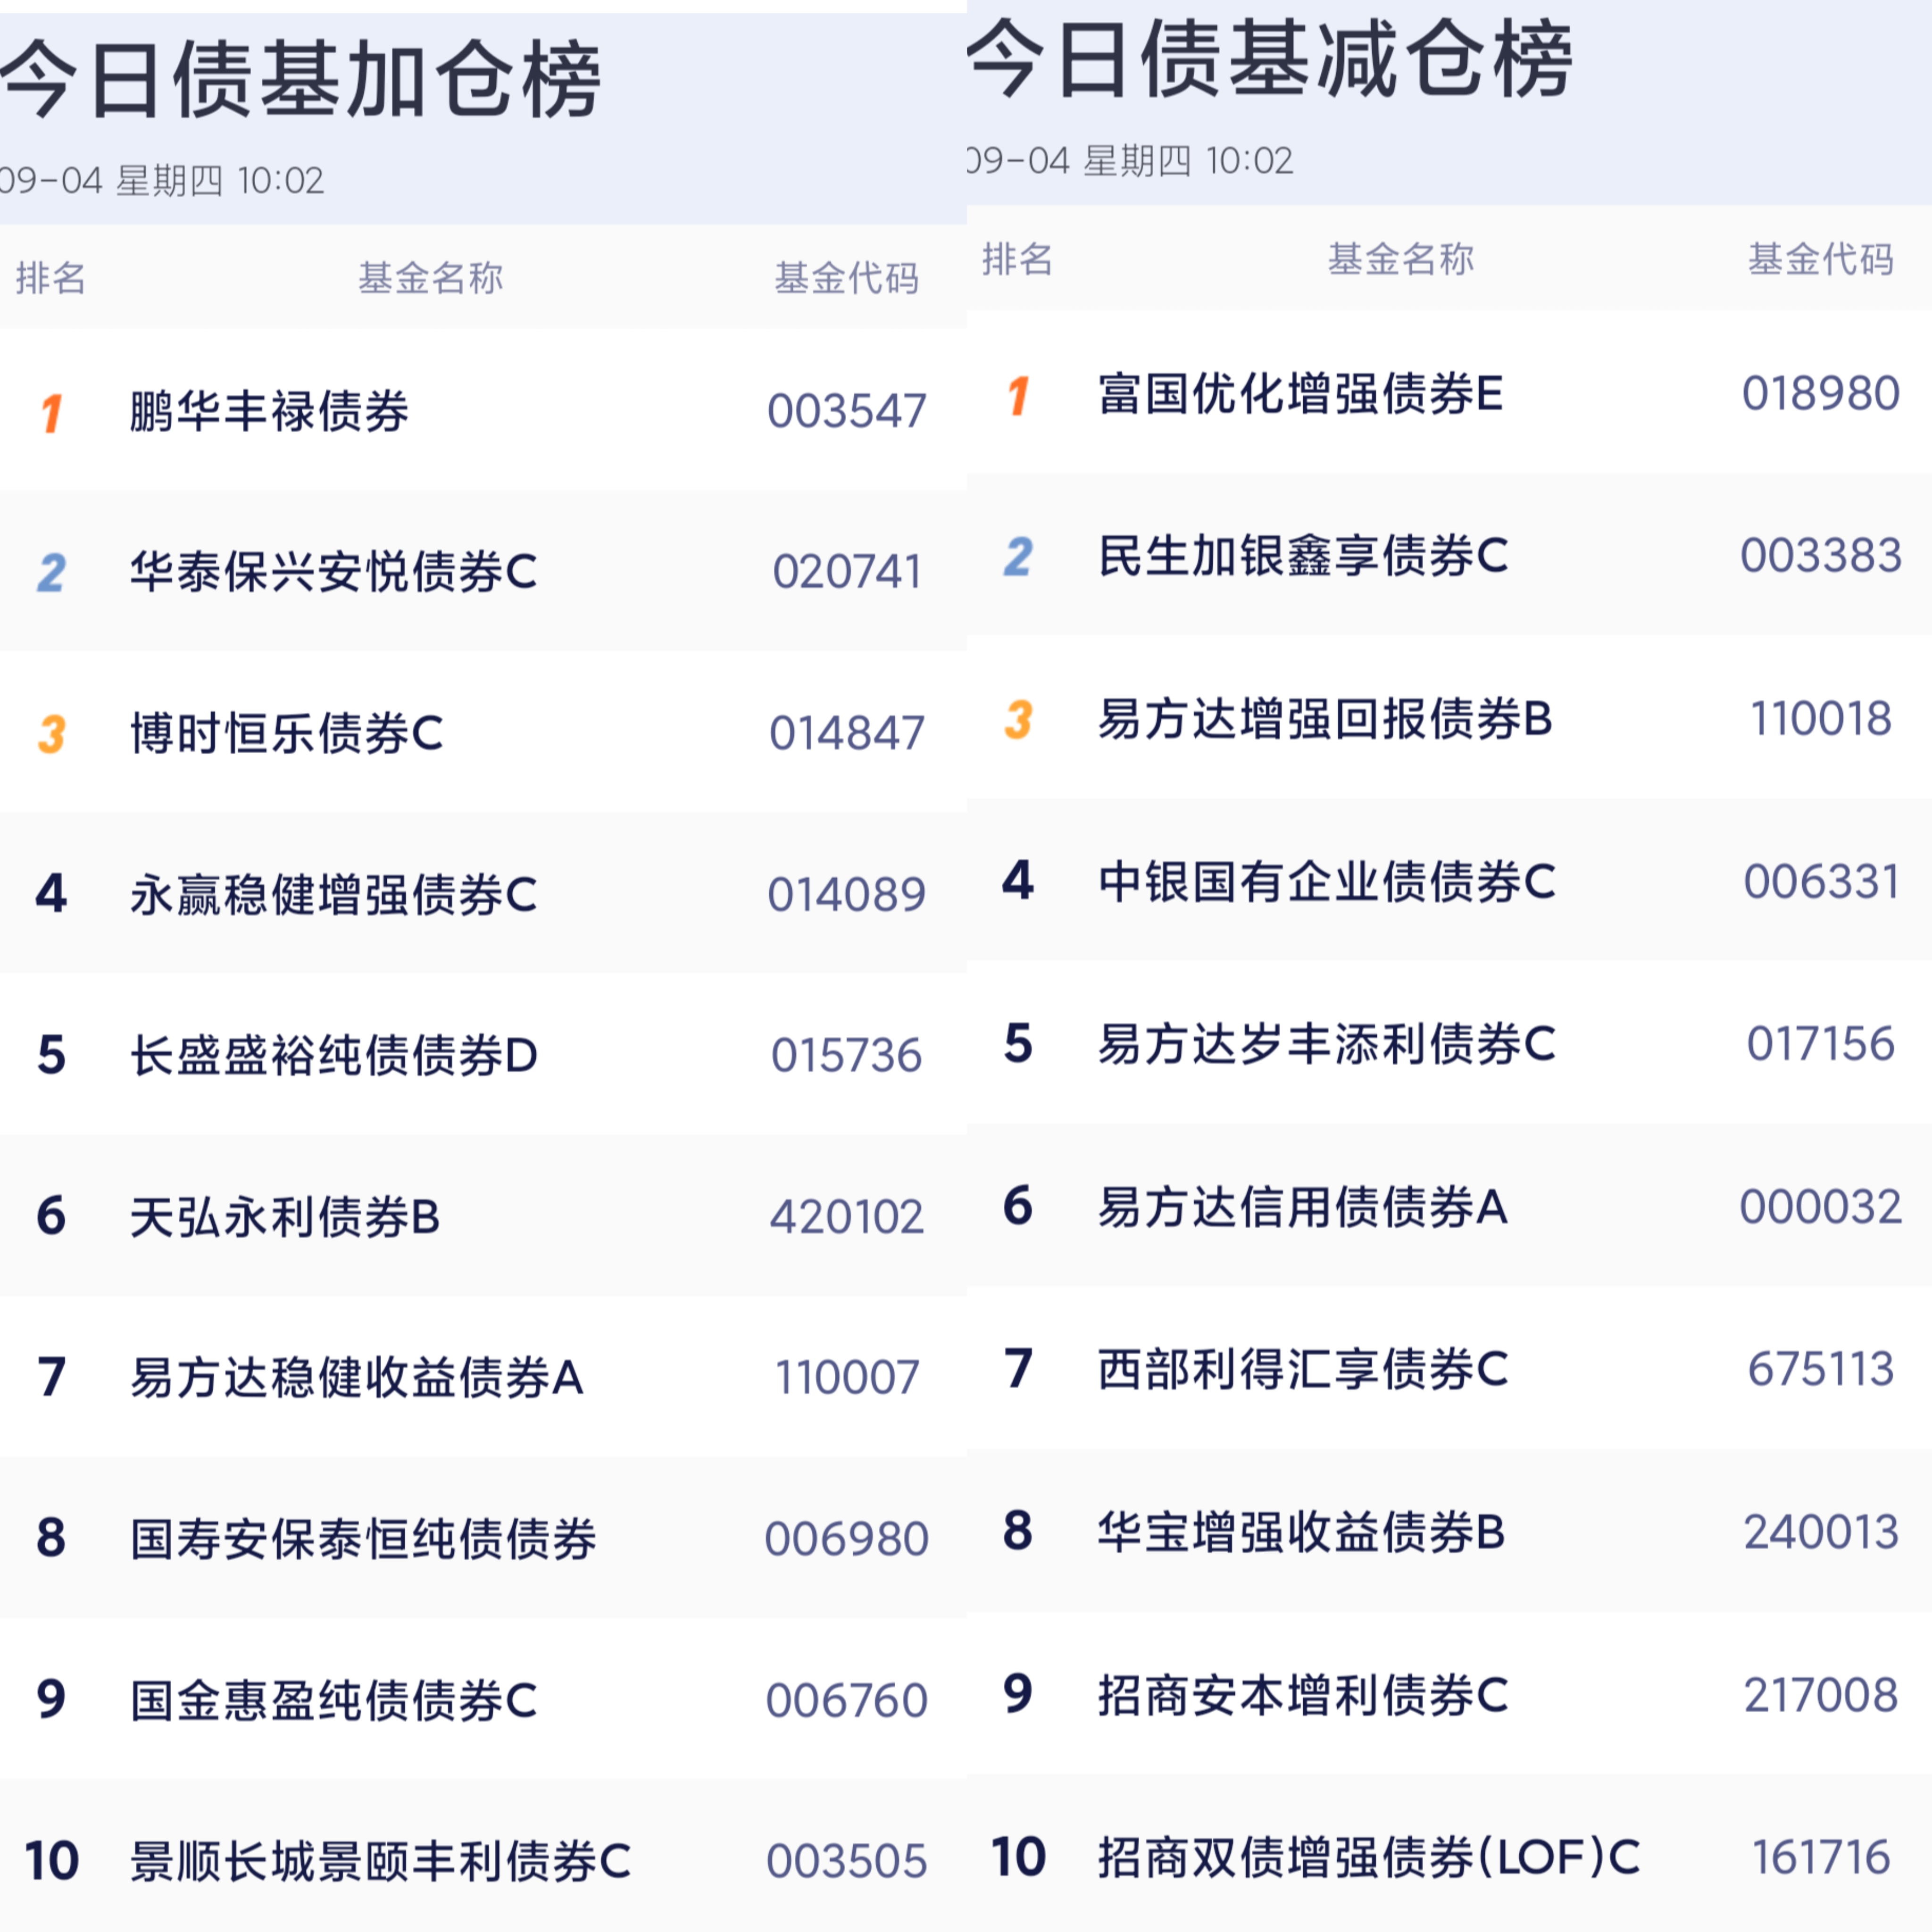This screenshot has width=1932, height=1932.
Task: Select 易方达信用债债券A in 减仓榜
Action: click(x=1303, y=1206)
